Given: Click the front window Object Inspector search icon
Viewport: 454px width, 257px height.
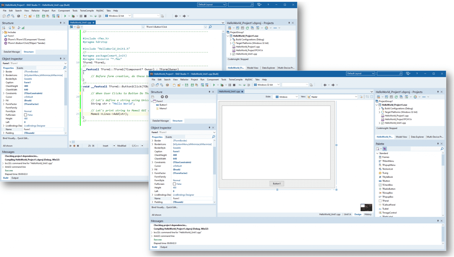Looking at the screenshot, I should pos(213,137).
